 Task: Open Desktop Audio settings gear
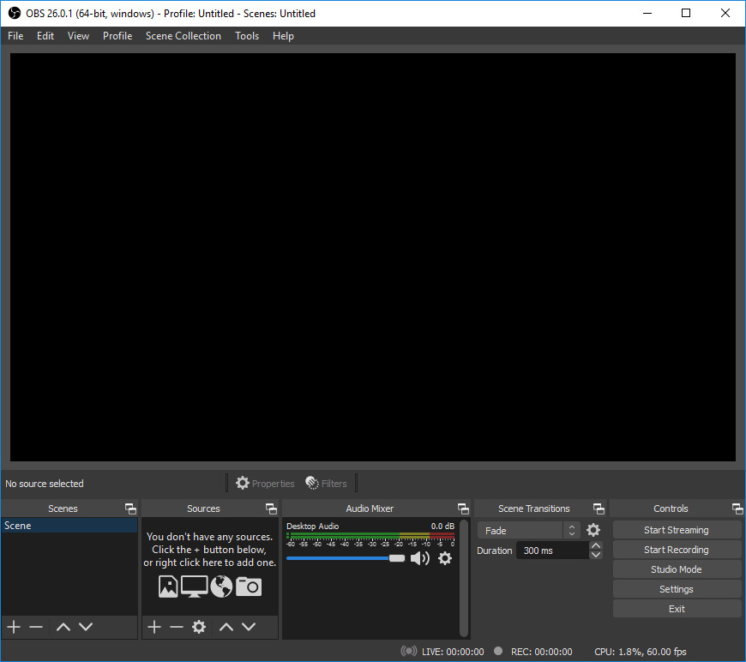tap(444, 558)
